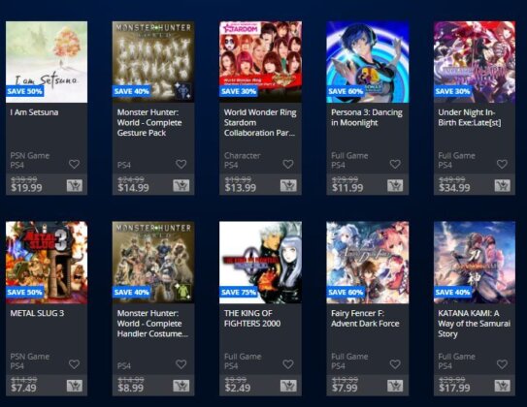Add I Am Setsuna to cart
The image size is (527, 407).
tap(75, 185)
